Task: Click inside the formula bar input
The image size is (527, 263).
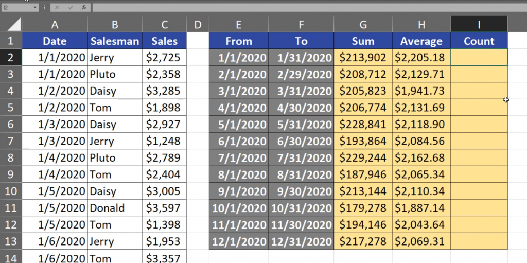Action: [309, 8]
